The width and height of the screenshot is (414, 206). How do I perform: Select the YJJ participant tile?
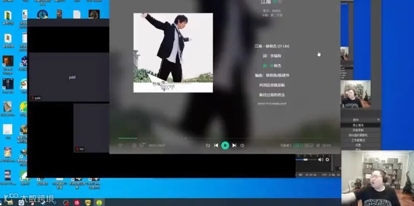pyautogui.click(x=91, y=128)
